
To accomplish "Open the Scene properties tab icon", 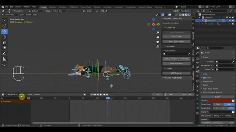I will point(198,71).
